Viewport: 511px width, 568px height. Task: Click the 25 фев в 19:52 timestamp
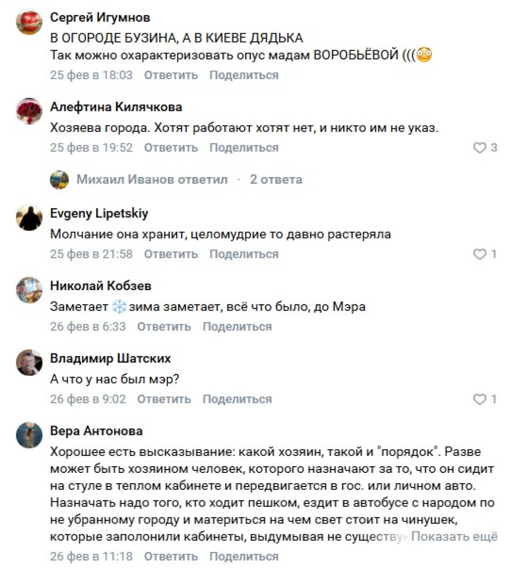(91, 148)
